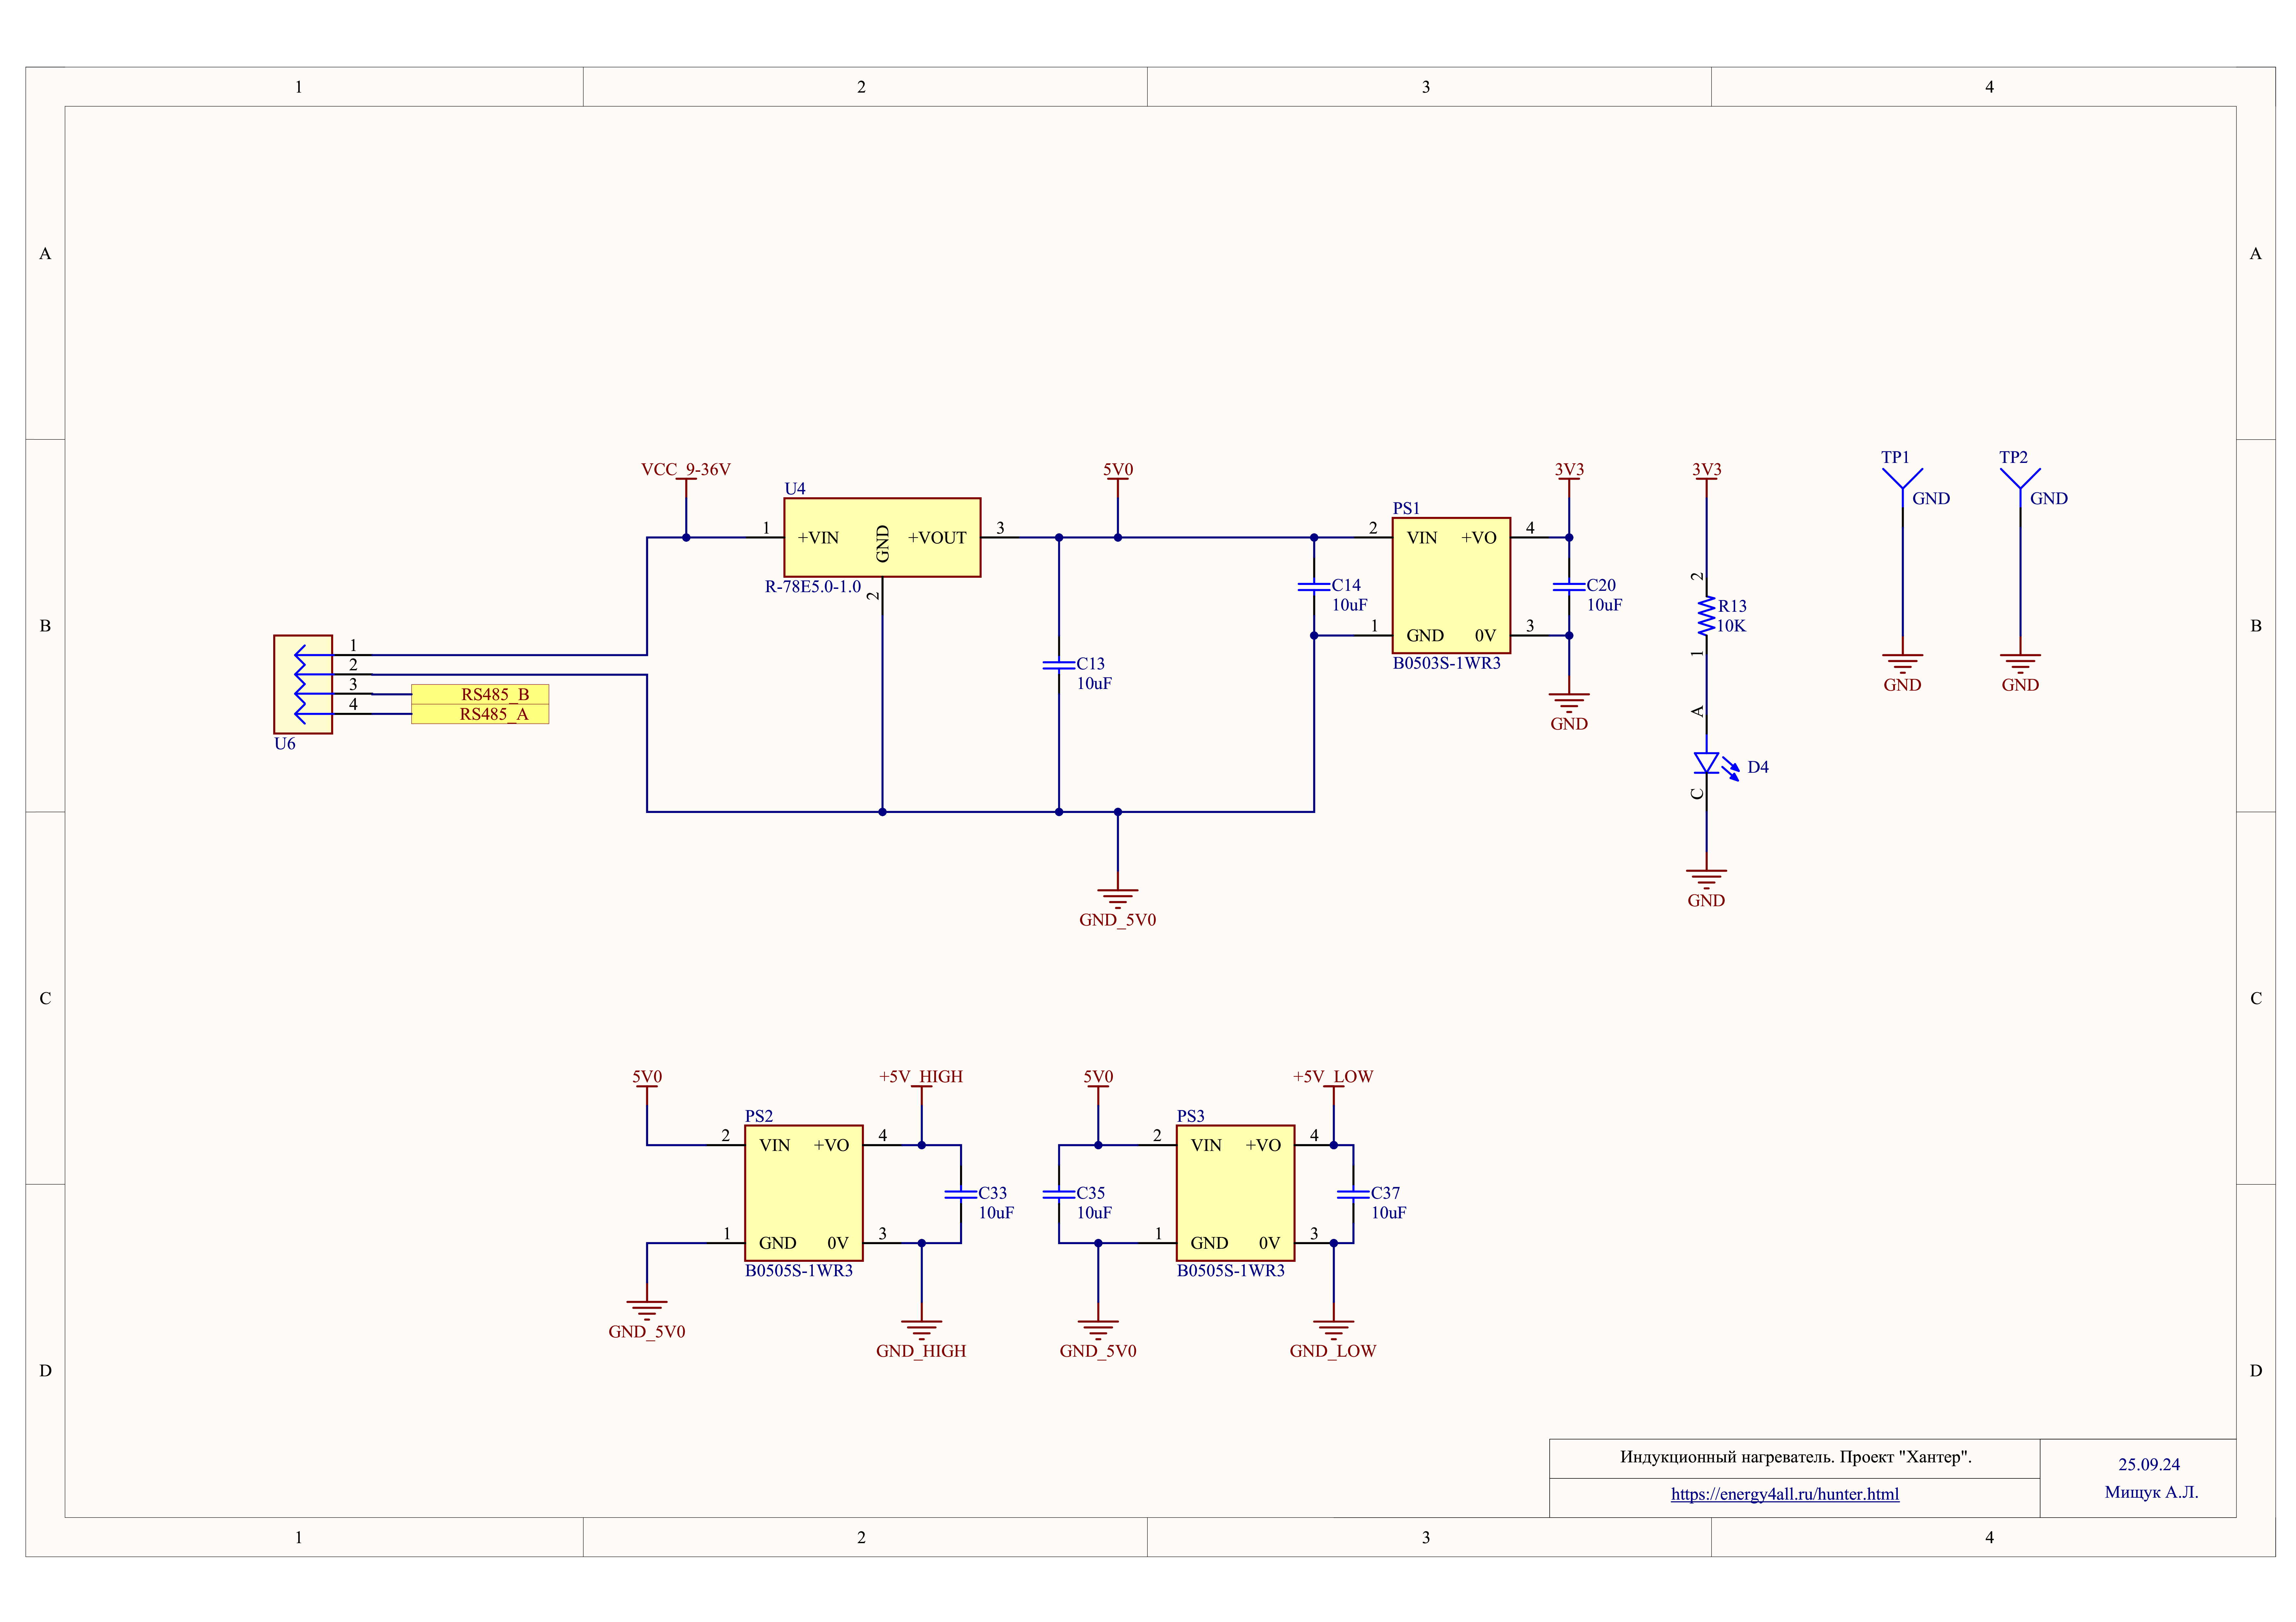
Task: Click the TP2 test point symbol
Action: [2020, 488]
